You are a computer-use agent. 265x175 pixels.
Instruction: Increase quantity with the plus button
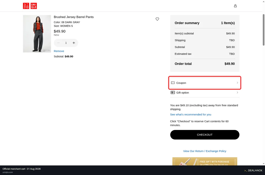[74, 43]
